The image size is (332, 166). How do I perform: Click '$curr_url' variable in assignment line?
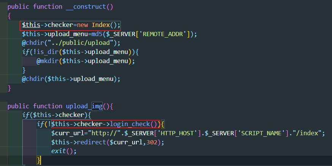coord(68,133)
